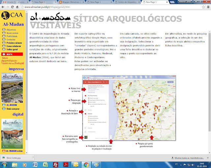
Task: Open Microsoft Word from the taskbar
Action: click(35, 165)
